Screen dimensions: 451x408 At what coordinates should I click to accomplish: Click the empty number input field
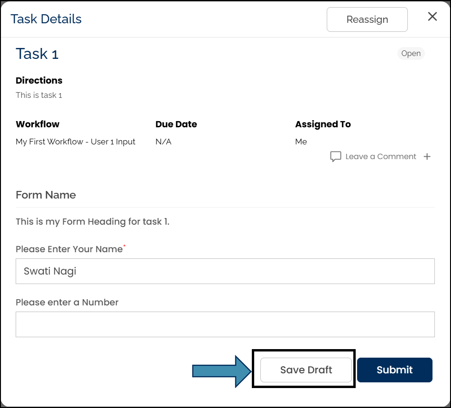click(225, 324)
